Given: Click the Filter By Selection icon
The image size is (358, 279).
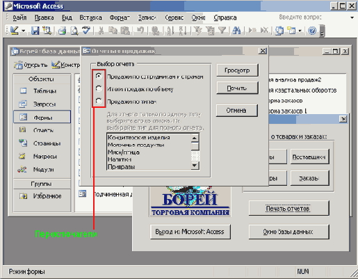Looking at the screenshot, I should [197, 31].
